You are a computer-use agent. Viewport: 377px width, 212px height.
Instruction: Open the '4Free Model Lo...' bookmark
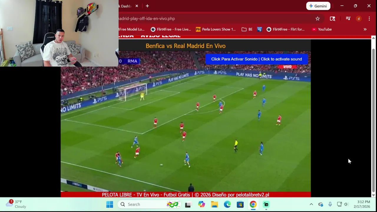[131, 29]
